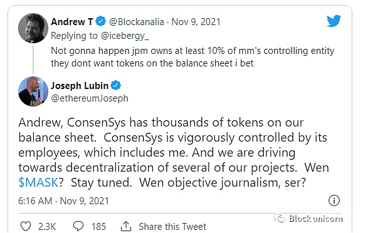
Task: Select the Joseph Lubin display name
Action: (80, 86)
